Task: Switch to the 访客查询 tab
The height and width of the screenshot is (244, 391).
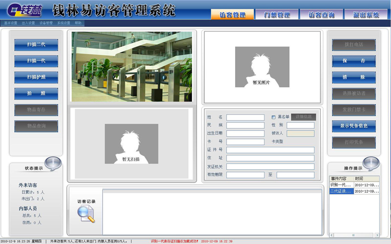Action: (322, 15)
